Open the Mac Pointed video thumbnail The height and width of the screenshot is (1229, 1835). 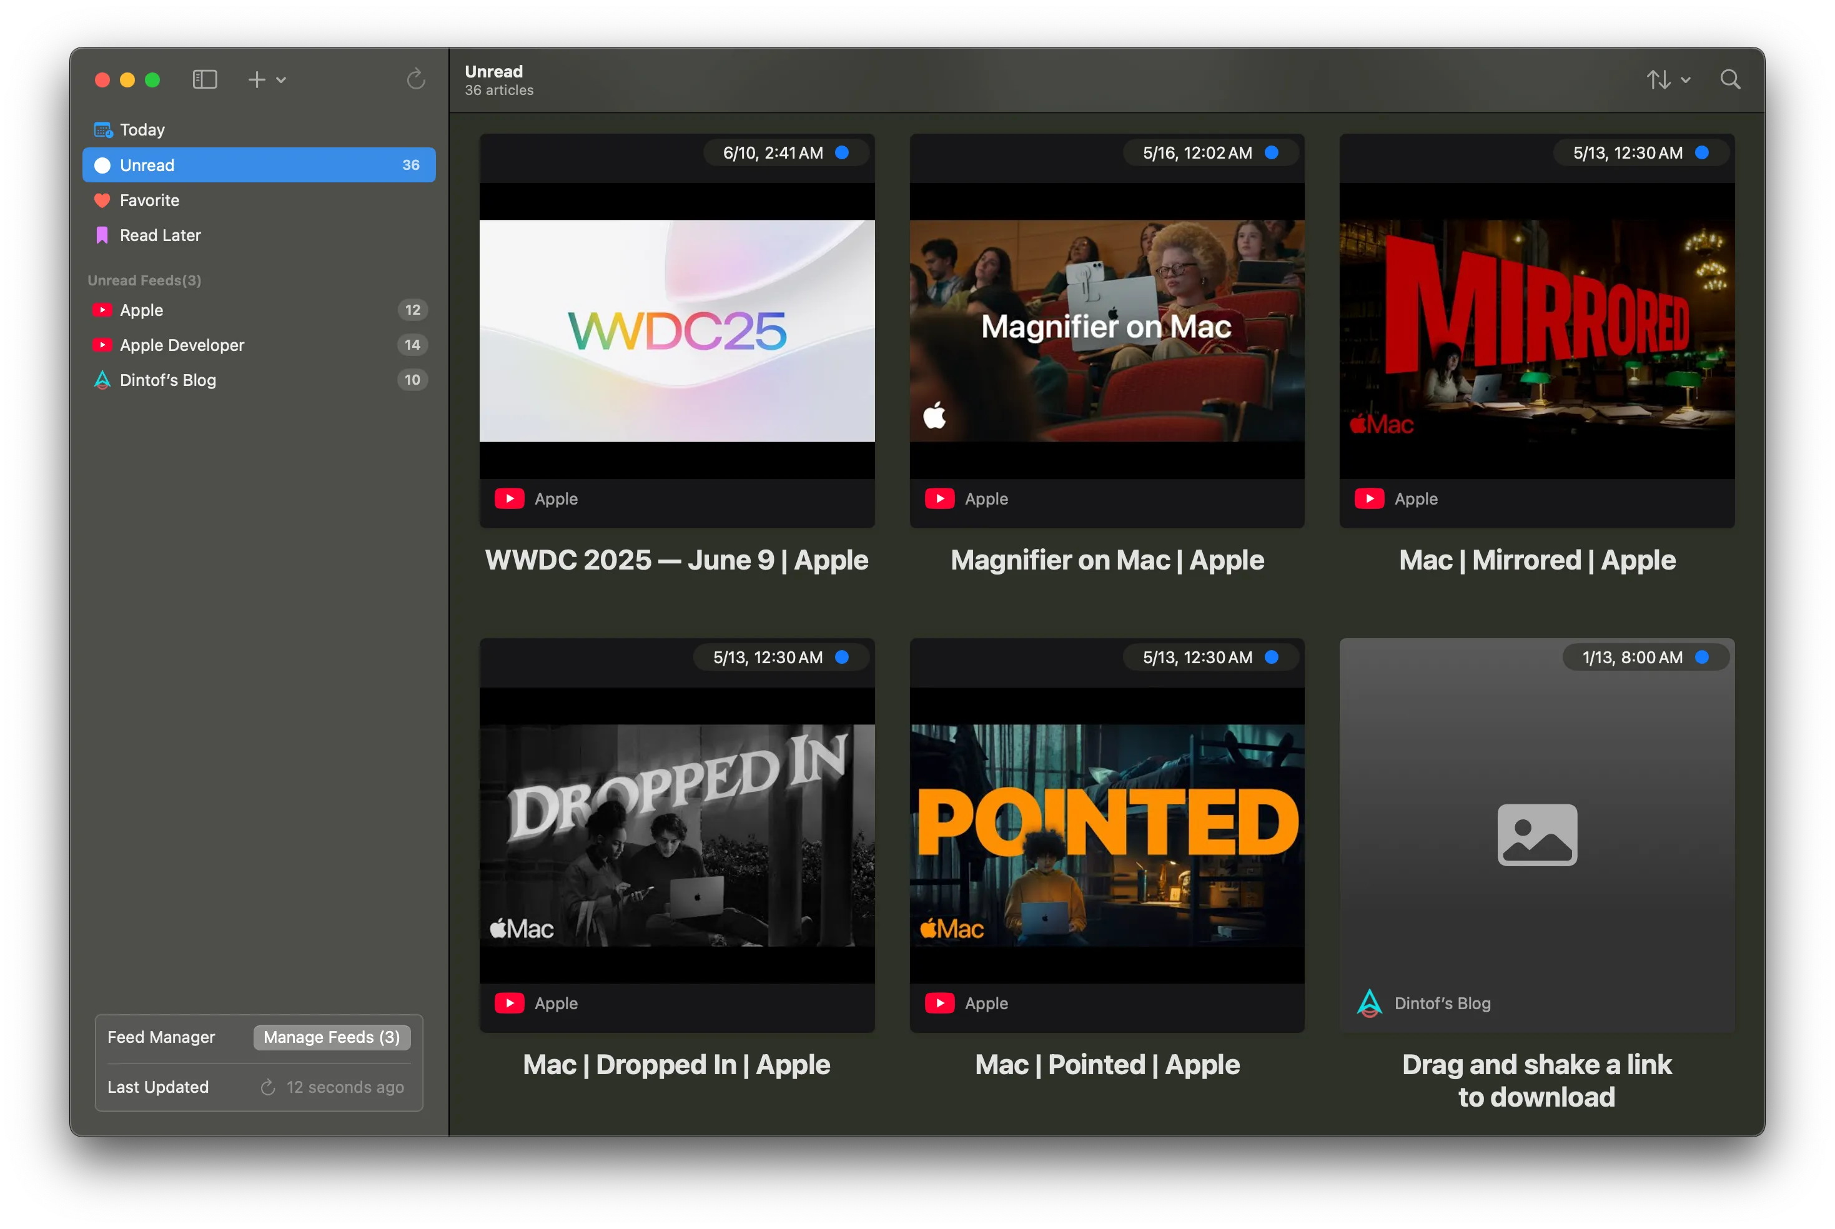1107,835
